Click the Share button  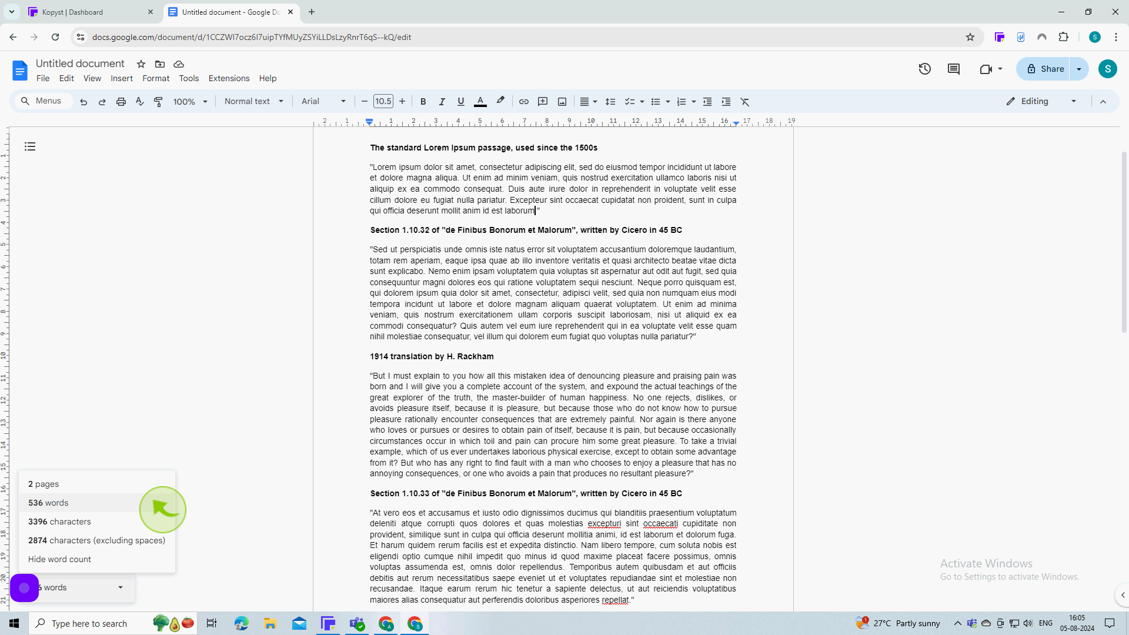pyautogui.click(x=1046, y=70)
